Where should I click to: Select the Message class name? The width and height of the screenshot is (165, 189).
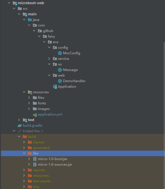tap(70, 70)
